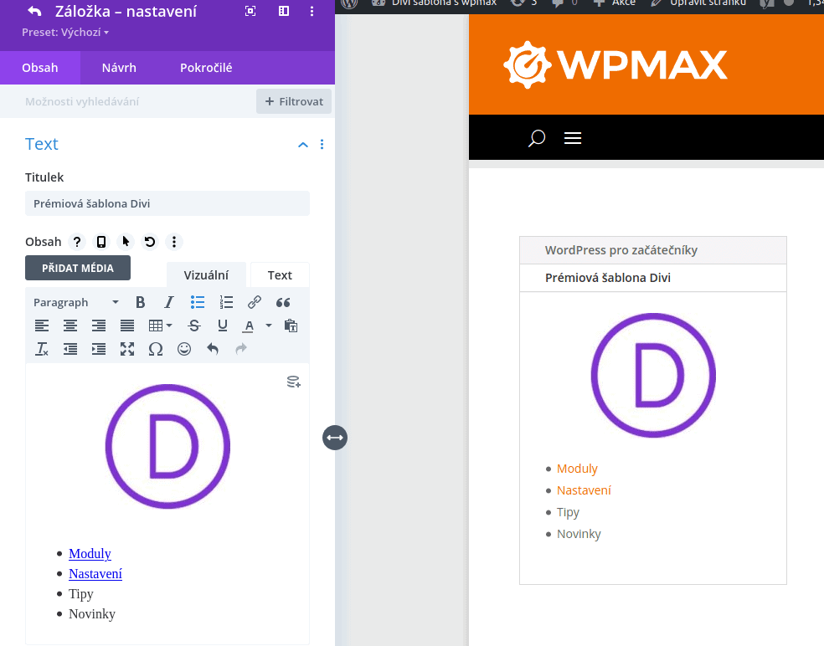This screenshot has height=646, width=824.
Task: Switch to the Obsah tab
Action: (x=40, y=68)
